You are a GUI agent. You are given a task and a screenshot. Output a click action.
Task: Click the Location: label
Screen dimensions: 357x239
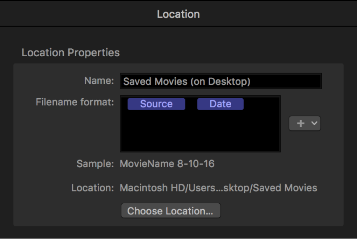click(92, 188)
